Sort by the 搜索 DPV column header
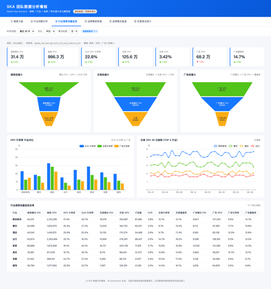 click(x=52, y=213)
